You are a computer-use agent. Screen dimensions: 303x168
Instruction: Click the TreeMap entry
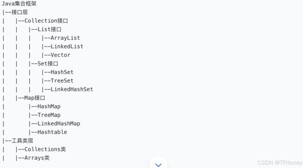(x=49, y=115)
